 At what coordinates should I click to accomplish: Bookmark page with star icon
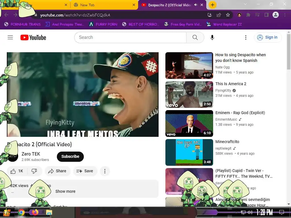(x=228, y=15)
